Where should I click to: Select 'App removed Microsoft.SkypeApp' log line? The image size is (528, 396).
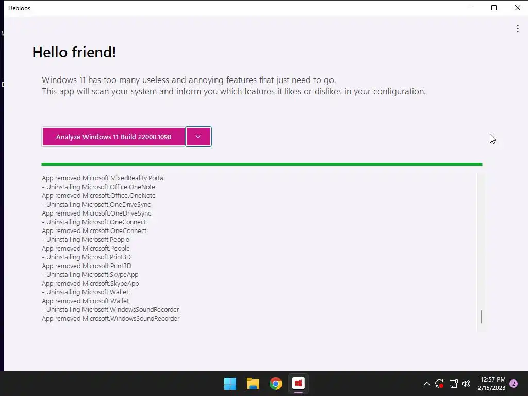(x=90, y=283)
